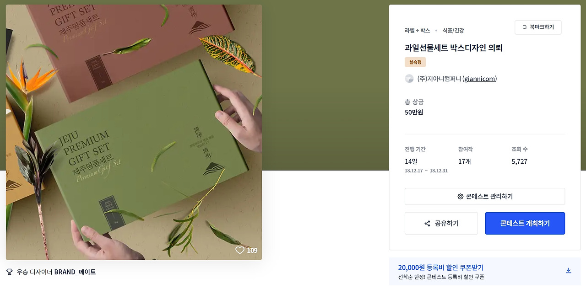Open winning designer BRAND_메이트 profile
The height and width of the screenshot is (289, 586).
click(75, 272)
